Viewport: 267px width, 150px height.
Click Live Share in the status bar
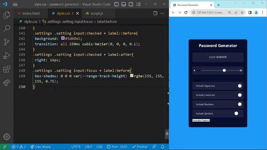point(40,147)
